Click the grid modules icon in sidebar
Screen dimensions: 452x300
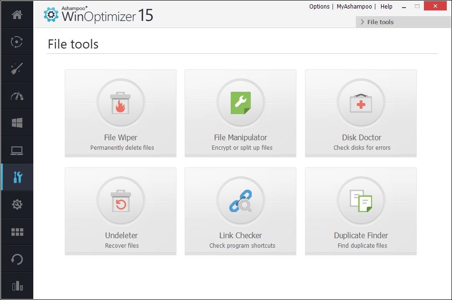coord(17,232)
